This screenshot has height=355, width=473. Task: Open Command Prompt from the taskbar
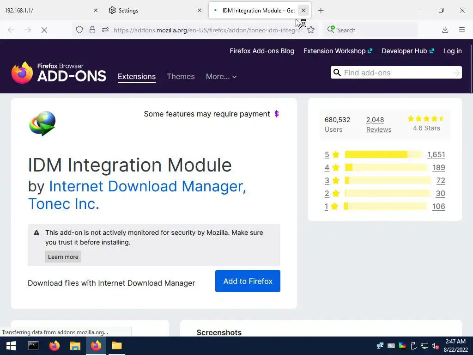click(33, 346)
